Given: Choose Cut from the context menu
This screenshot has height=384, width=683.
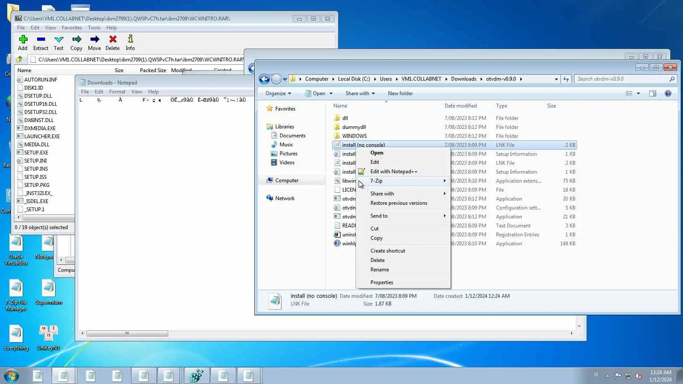Looking at the screenshot, I should point(403,229).
